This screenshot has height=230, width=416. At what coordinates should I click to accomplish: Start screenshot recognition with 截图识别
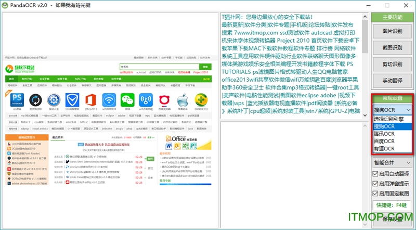[392, 48]
